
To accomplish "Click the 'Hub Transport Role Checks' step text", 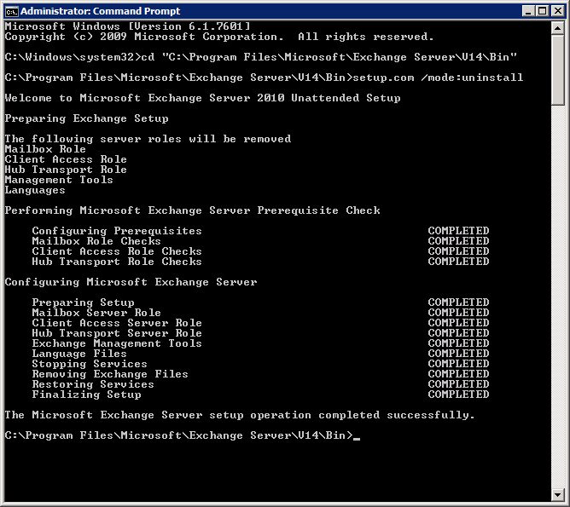I will pos(117,262).
